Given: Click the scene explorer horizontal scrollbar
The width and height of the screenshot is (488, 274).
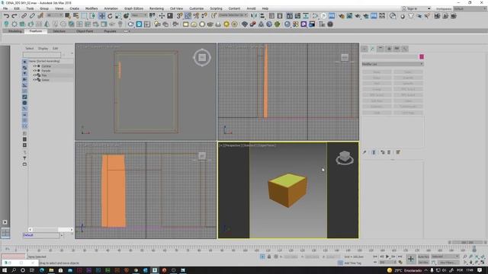Looking at the screenshot, I should pyautogui.click(x=51, y=230).
